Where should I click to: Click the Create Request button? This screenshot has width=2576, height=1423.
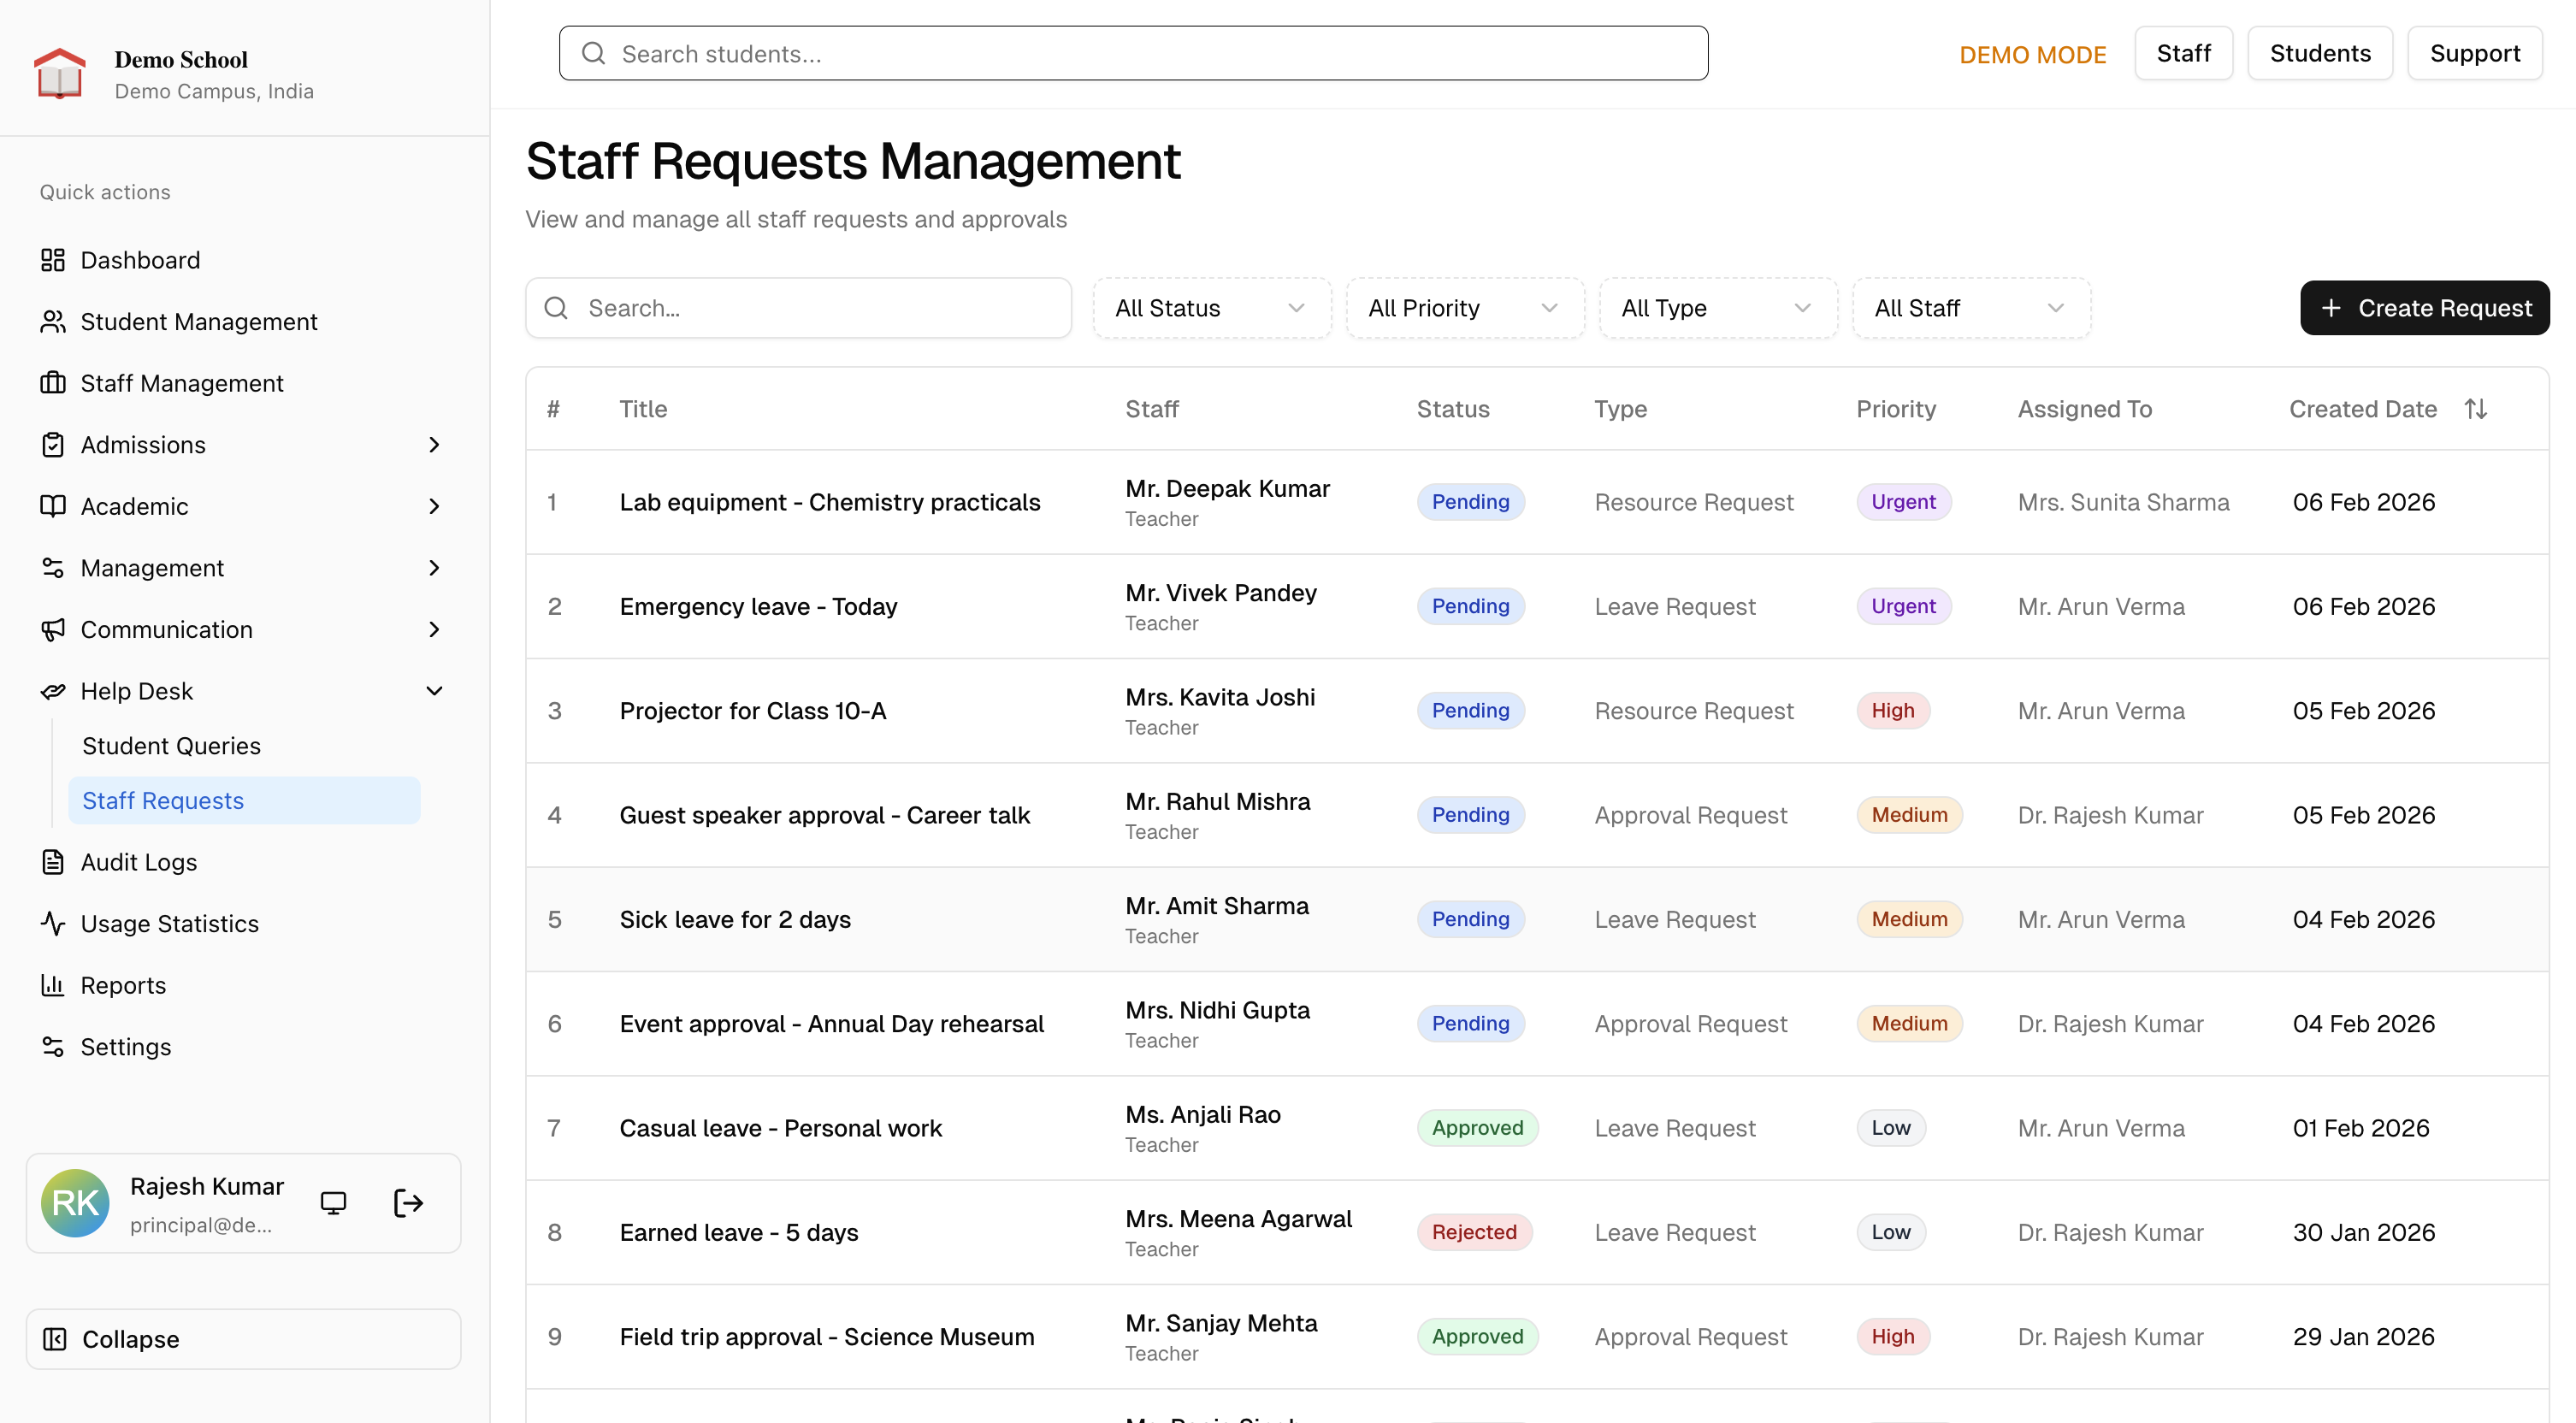(x=2424, y=308)
